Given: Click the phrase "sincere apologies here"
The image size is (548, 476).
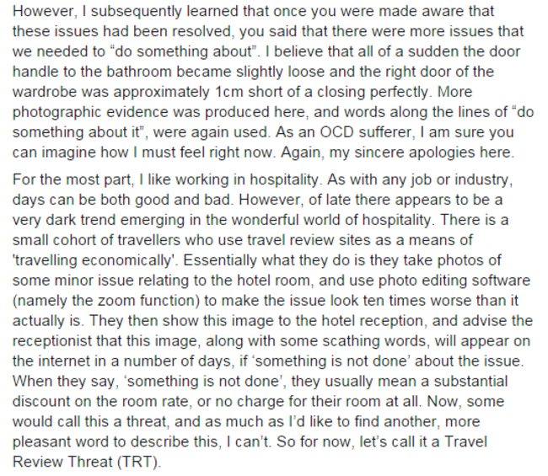Looking at the screenshot, I should click(x=434, y=152).
